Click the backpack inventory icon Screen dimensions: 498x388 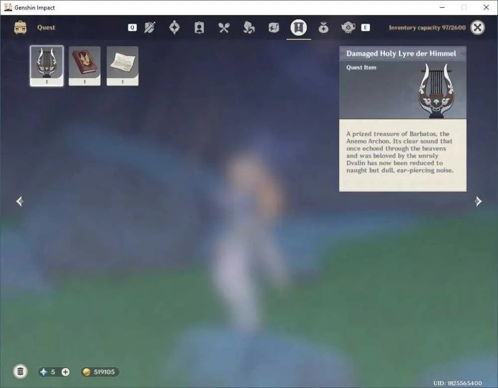point(20,27)
